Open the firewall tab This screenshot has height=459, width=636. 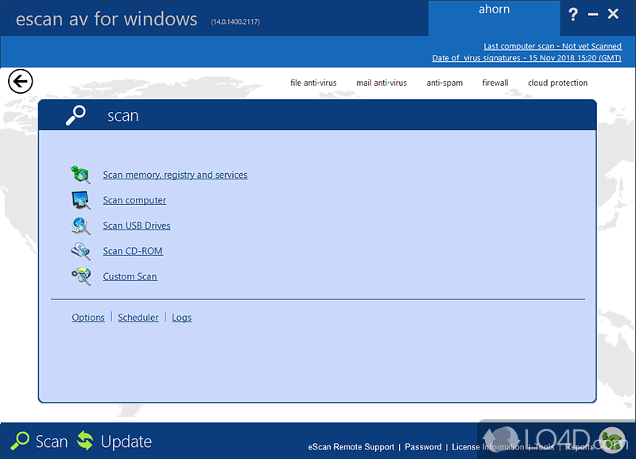tap(495, 83)
